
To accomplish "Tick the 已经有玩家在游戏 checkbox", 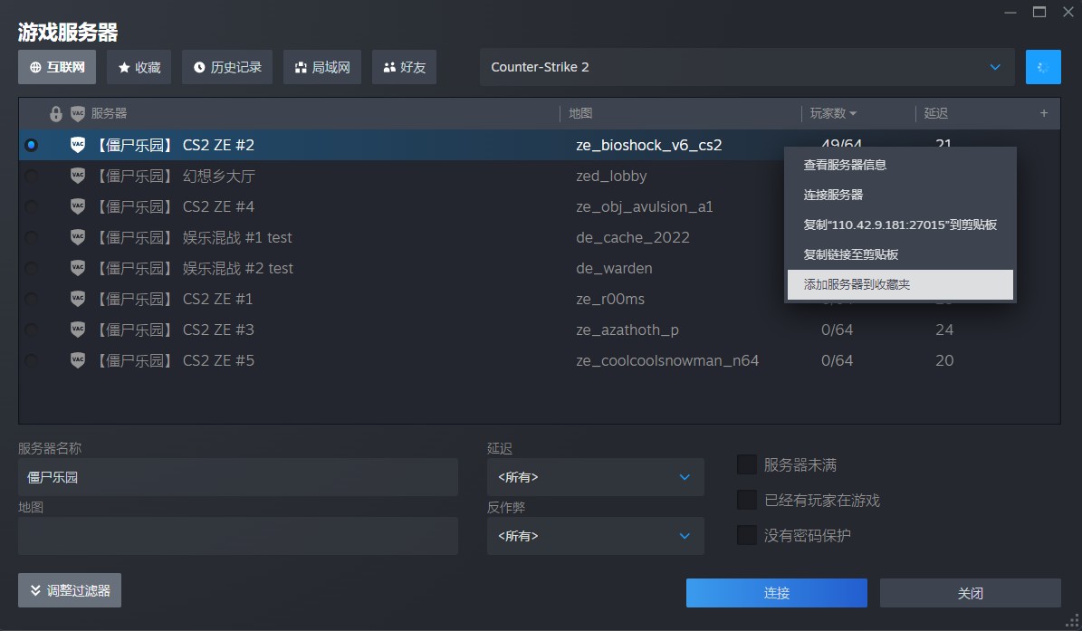I will [x=747, y=500].
